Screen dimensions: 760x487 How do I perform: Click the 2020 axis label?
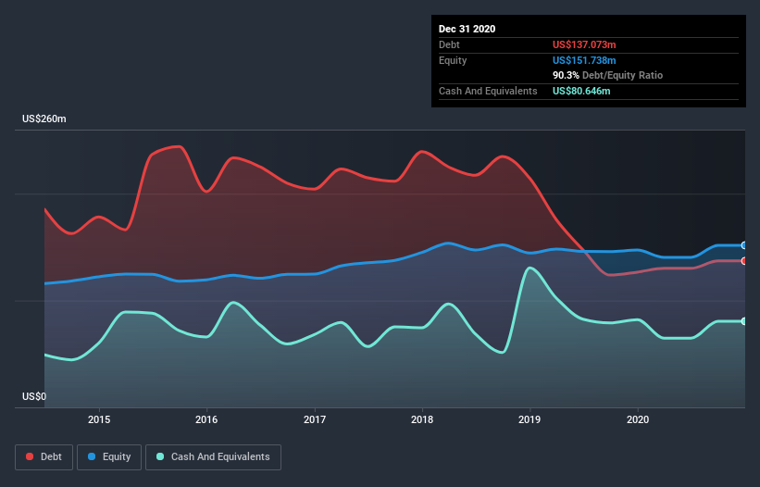pyautogui.click(x=638, y=419)
